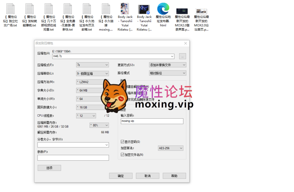Click the 帮助 button
Viewport: 294px width, 192px height.
click(x=174, y=176)
